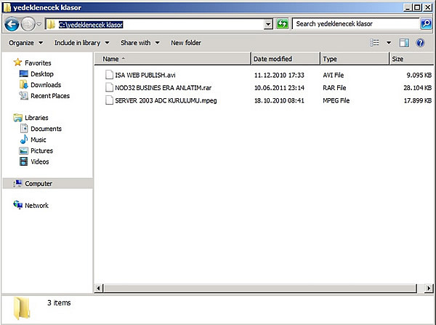Expand the address bar history dropdown
The width and height of the screenshot is (436, 325).
[x=268, y=24]
